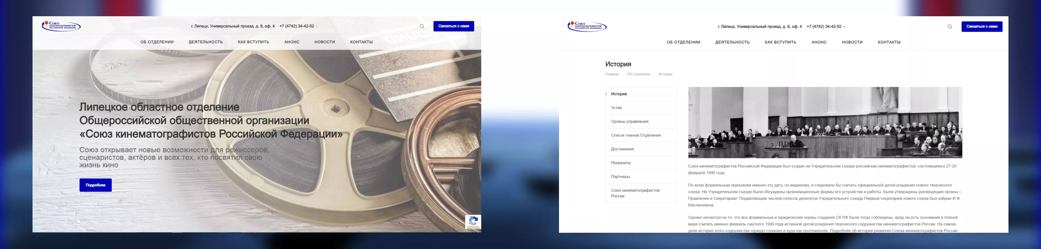Click the Липецк address text on the homepage
Screen dimensions: 1041x249
[233, 26]
